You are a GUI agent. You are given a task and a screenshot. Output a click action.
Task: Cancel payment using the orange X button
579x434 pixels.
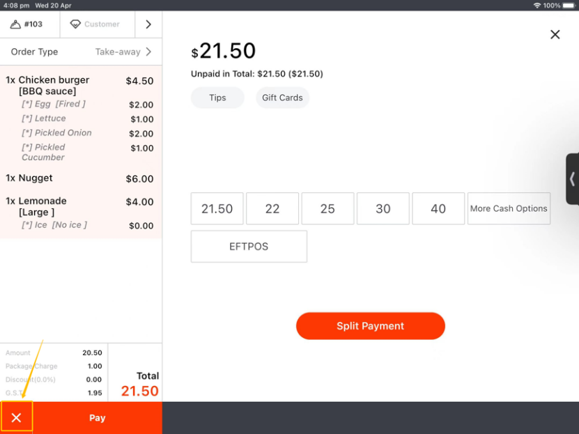click(x=17, y=418)
